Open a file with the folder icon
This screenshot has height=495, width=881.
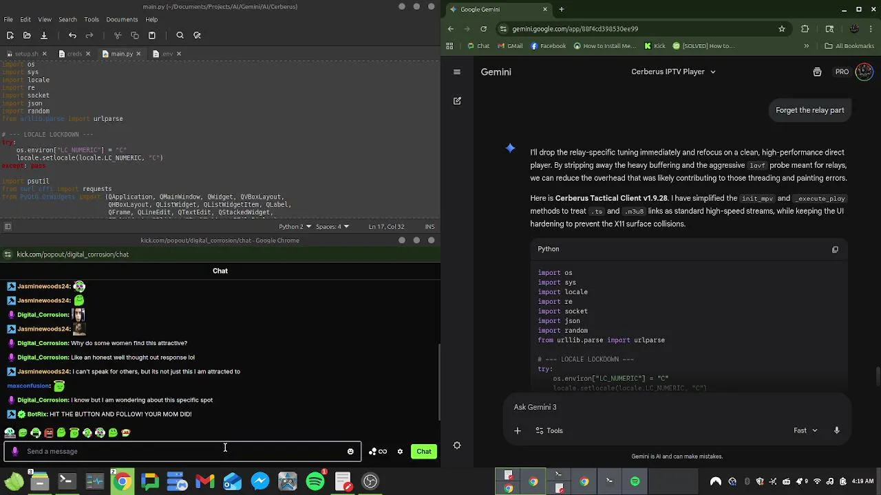point(27,35)
